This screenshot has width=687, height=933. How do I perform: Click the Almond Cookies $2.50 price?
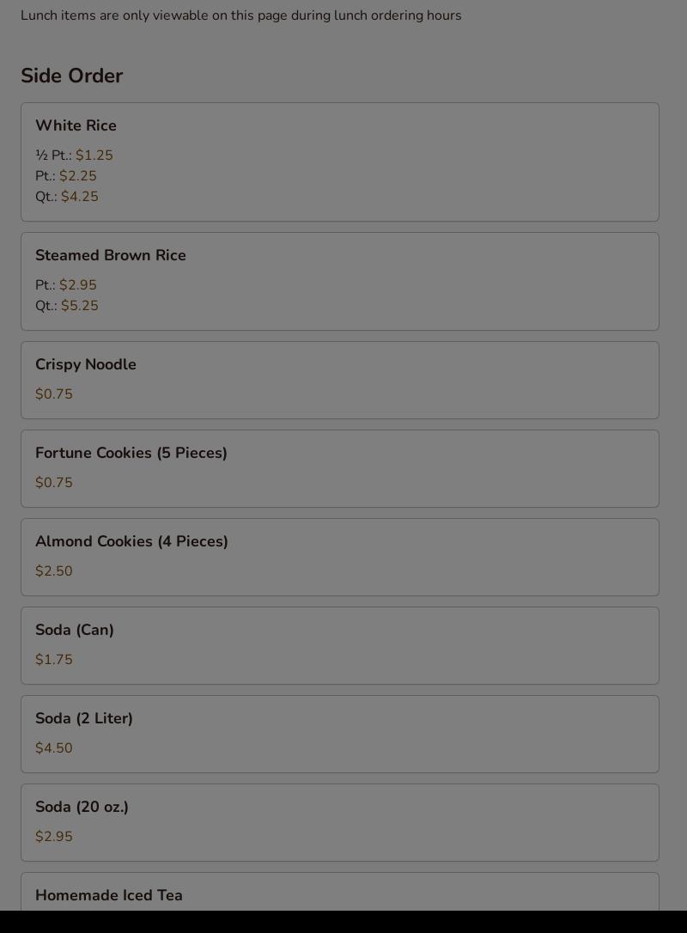53,571
